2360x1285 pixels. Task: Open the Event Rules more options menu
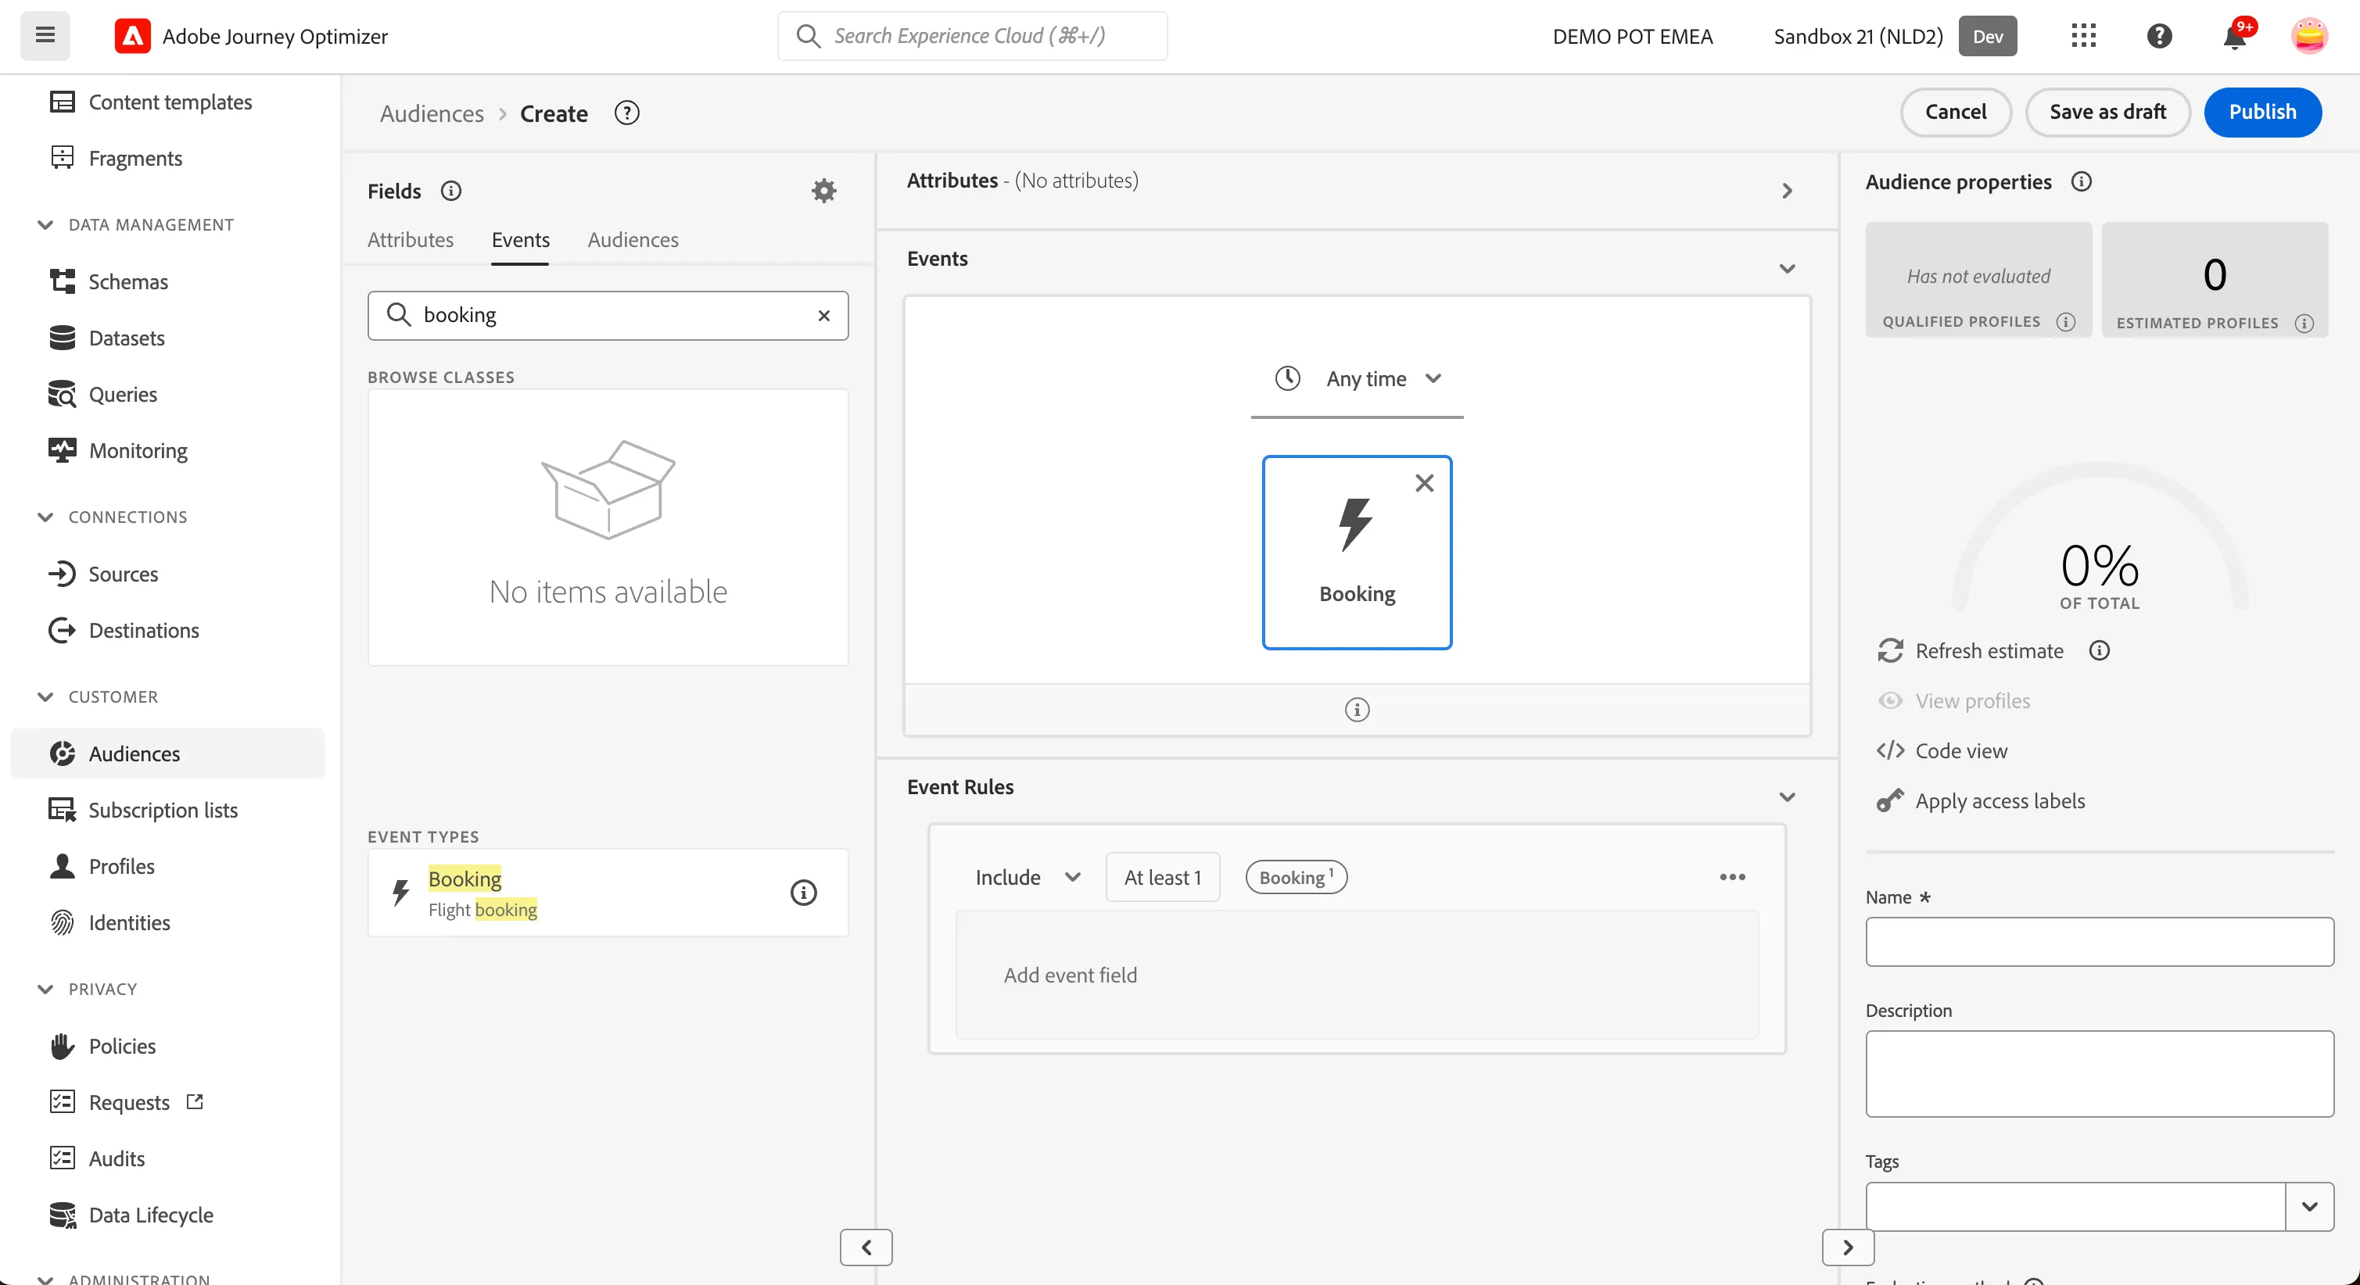coord(1731,876)
